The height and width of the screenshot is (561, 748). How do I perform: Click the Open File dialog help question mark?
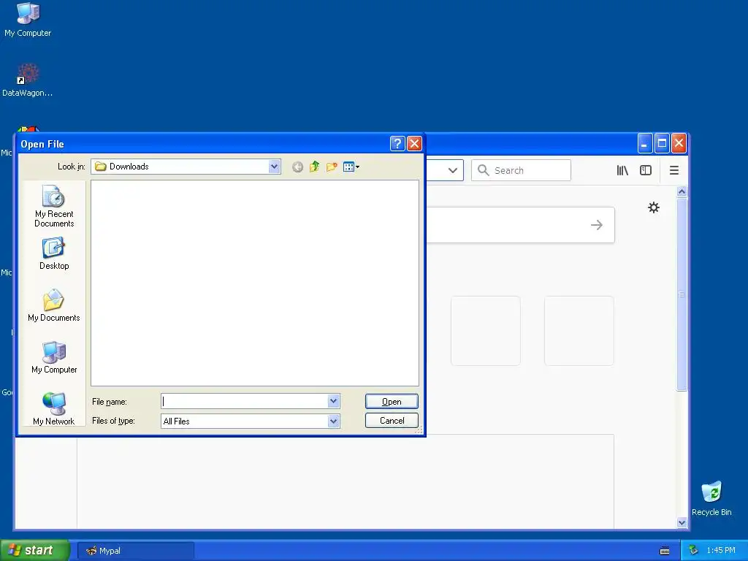point(397,144)
